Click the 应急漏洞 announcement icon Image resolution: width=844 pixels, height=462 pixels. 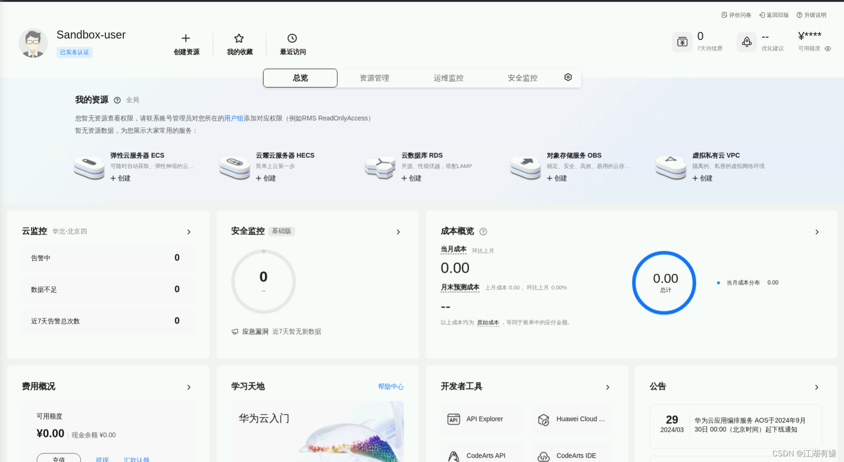coord(235,332)
